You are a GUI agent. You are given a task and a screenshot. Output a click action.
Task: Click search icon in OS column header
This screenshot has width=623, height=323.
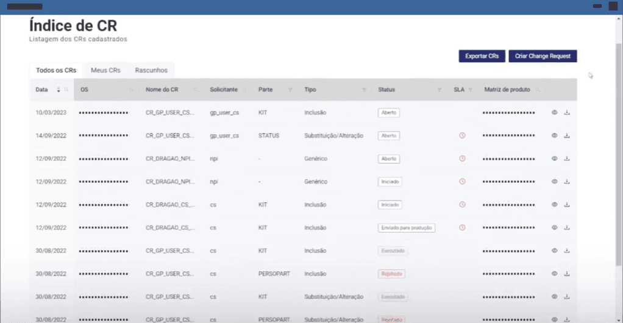(131, 90)
